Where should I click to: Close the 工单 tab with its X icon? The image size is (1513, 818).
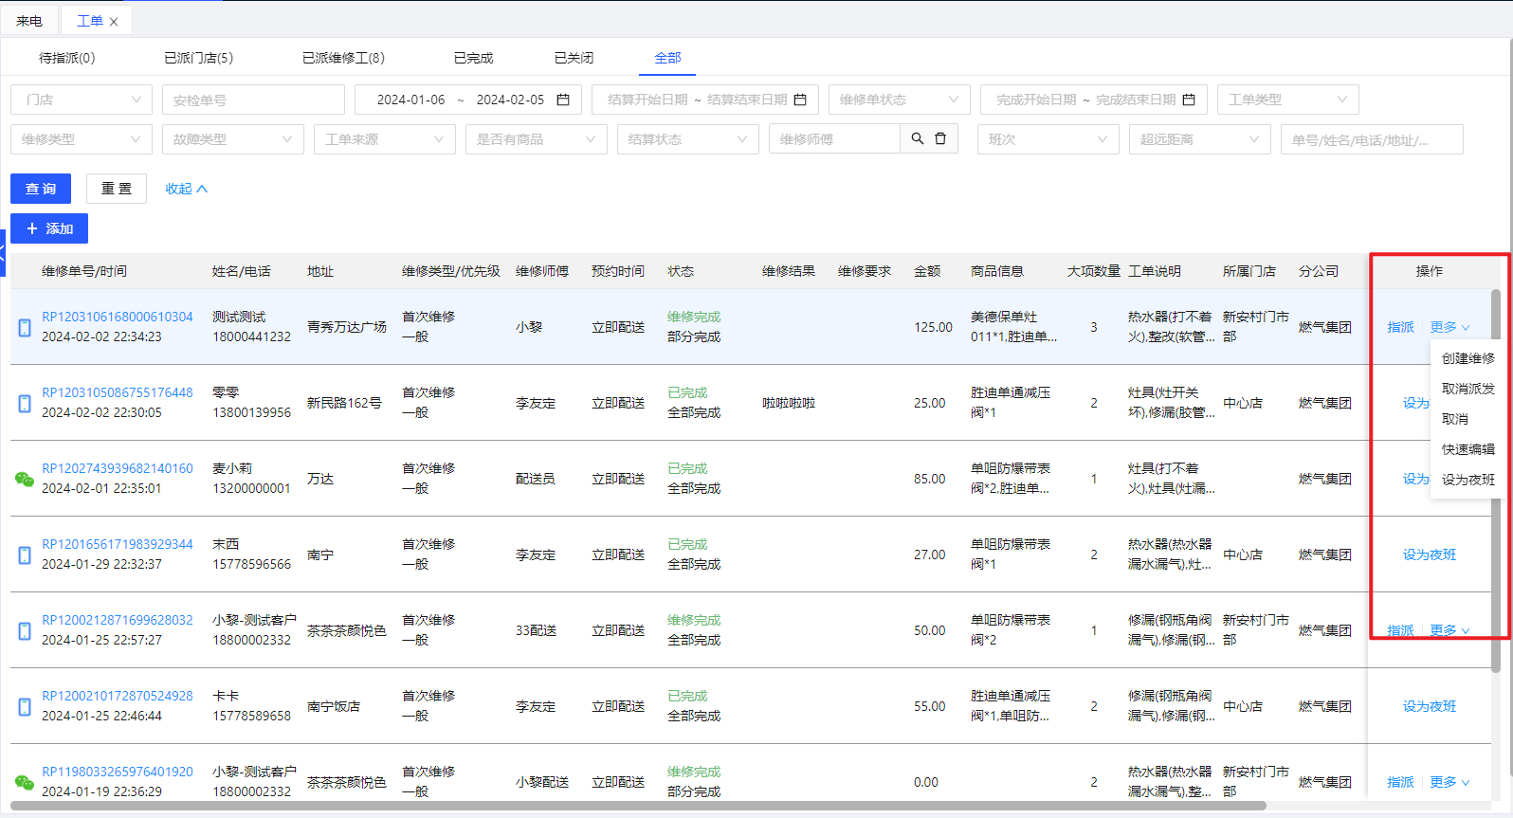coord(114,22)
